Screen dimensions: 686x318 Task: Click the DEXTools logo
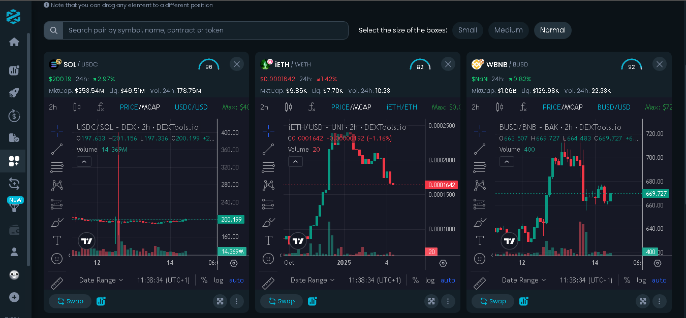point(14,16)
